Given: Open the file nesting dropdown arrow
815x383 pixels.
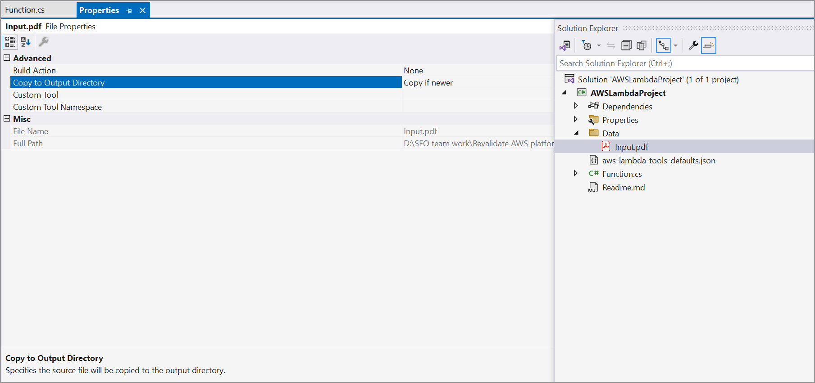Looking at the screenshot, I should point(675,45).
